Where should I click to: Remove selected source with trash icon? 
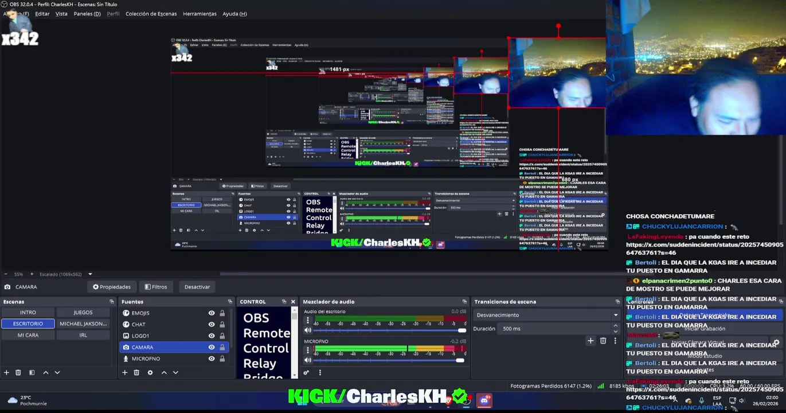136,372
